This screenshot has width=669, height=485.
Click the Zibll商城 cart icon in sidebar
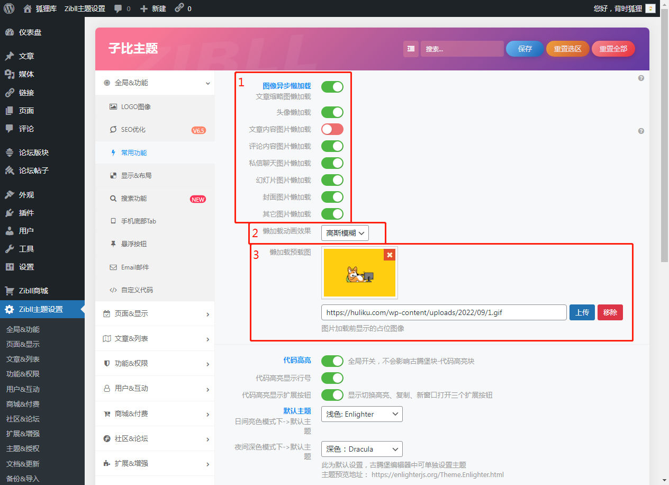10,291
